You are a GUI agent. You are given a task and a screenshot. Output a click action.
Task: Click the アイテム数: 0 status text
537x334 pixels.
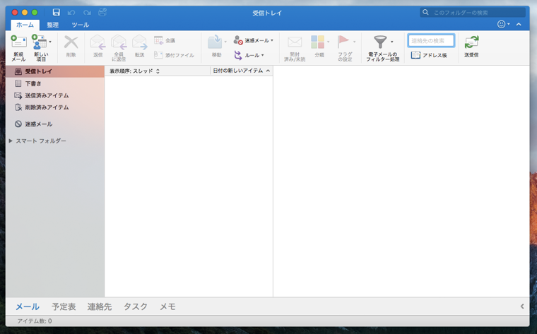click(x=34, y=321)
